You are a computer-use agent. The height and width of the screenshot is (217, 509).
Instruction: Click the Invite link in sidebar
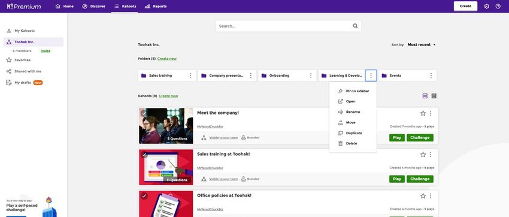pyautogui.click(x=46, y=51)
